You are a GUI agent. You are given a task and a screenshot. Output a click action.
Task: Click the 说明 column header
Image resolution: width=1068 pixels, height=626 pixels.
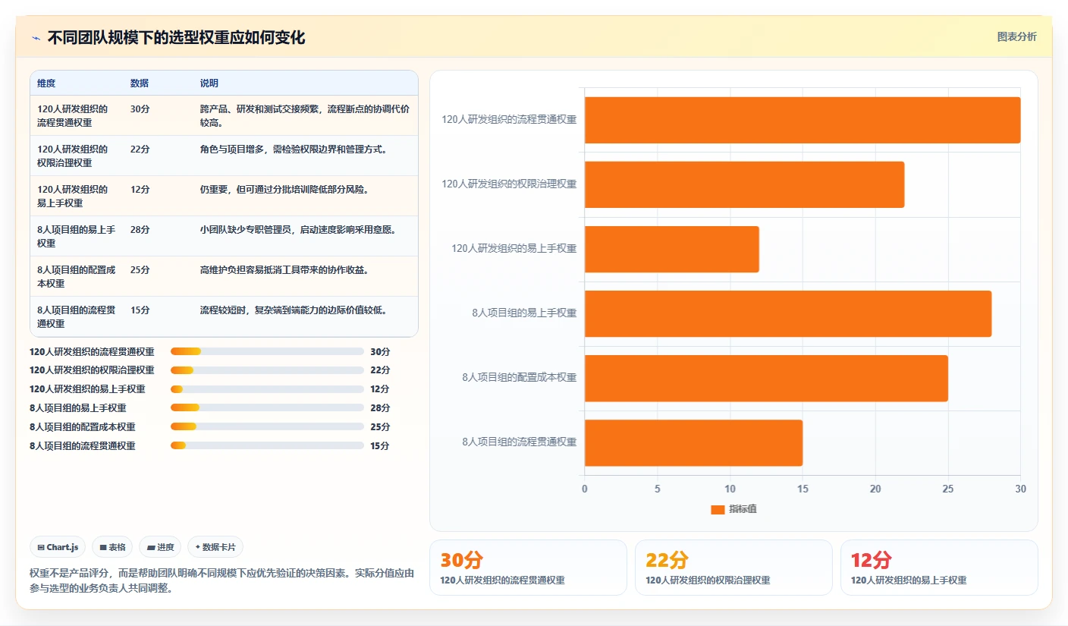[x=209, y=83]
